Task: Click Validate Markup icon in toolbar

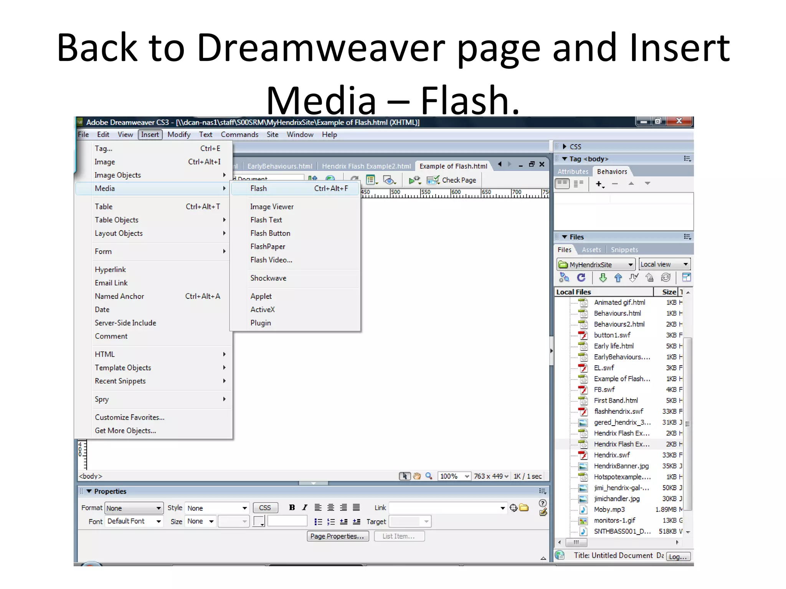Action: click(x=414, y=180)
